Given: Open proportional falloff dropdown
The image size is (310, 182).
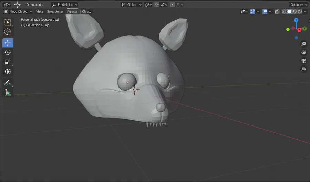Looking at the screenshot, I should (179, 5).
